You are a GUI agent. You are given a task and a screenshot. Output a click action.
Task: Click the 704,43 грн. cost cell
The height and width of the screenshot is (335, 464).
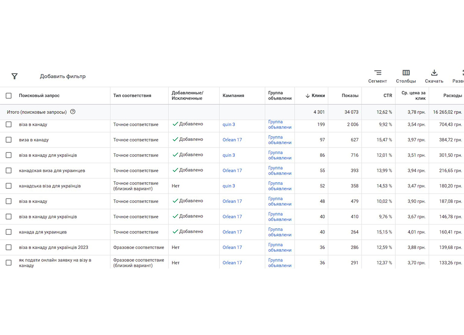[x=450, y=124]
